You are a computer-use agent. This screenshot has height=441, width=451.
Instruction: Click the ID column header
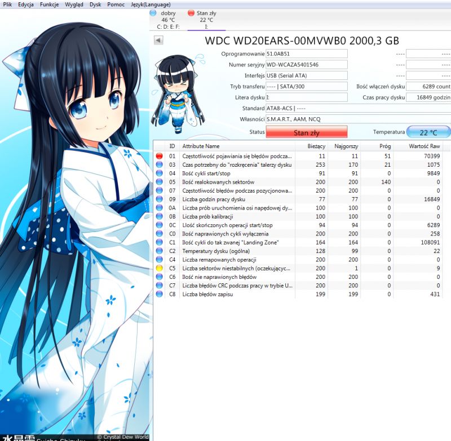point(173,146)
